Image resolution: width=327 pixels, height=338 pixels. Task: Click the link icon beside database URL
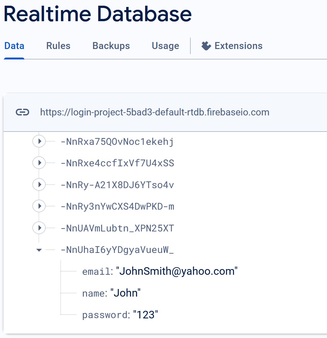[x=22, y=112]
